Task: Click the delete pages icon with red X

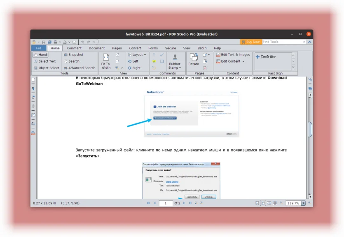Action: pyautogui.click(x=205, y=68)
